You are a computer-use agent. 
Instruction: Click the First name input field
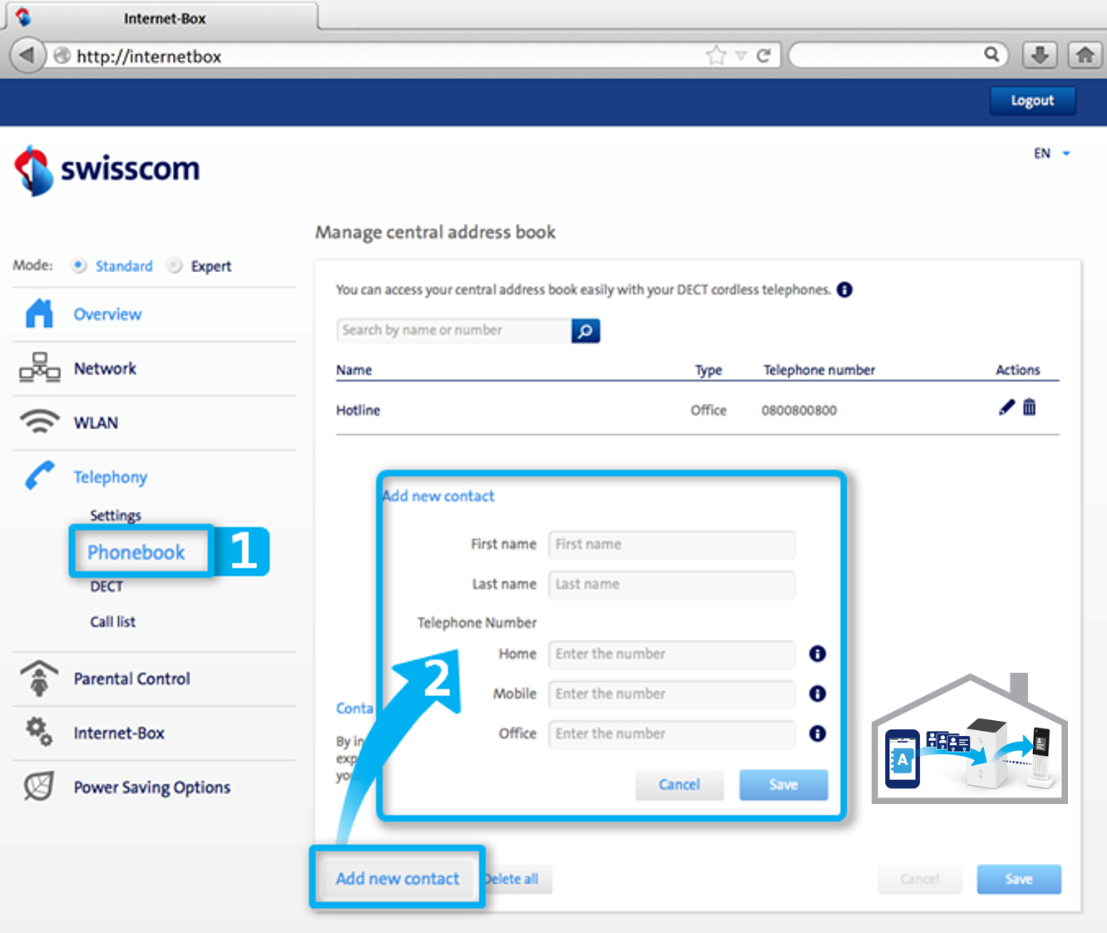[671, 544]
